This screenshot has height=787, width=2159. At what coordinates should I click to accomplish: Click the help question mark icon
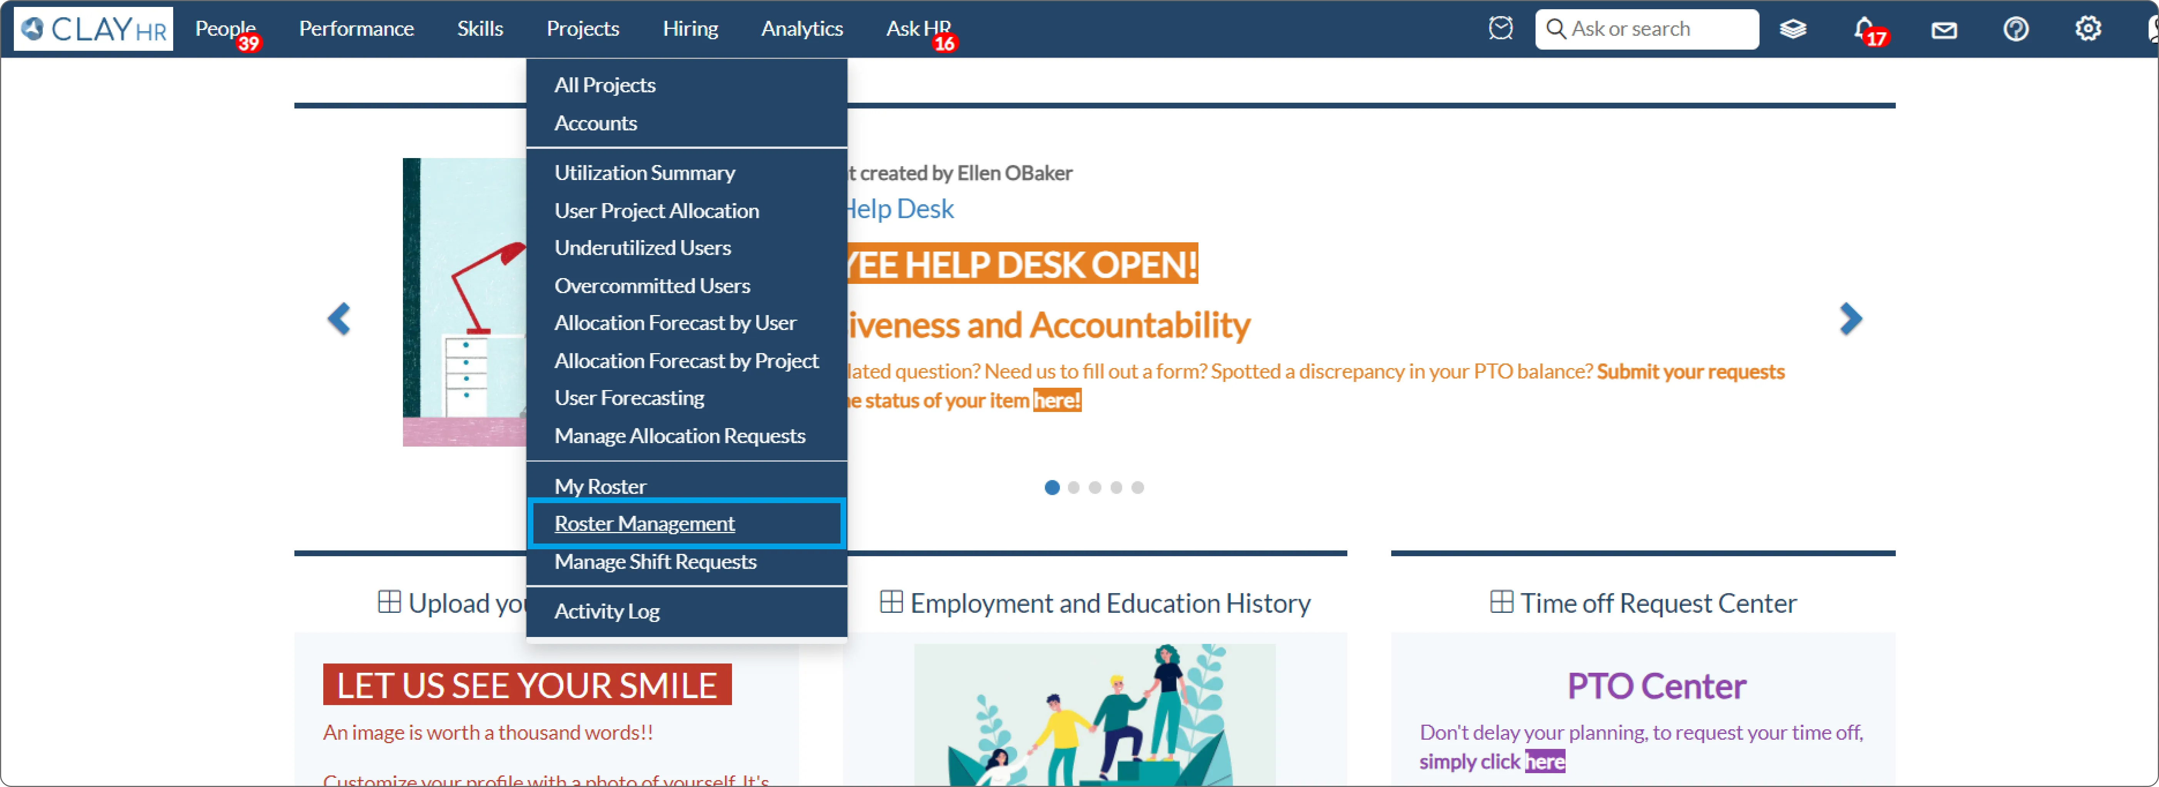point(2016,29)
